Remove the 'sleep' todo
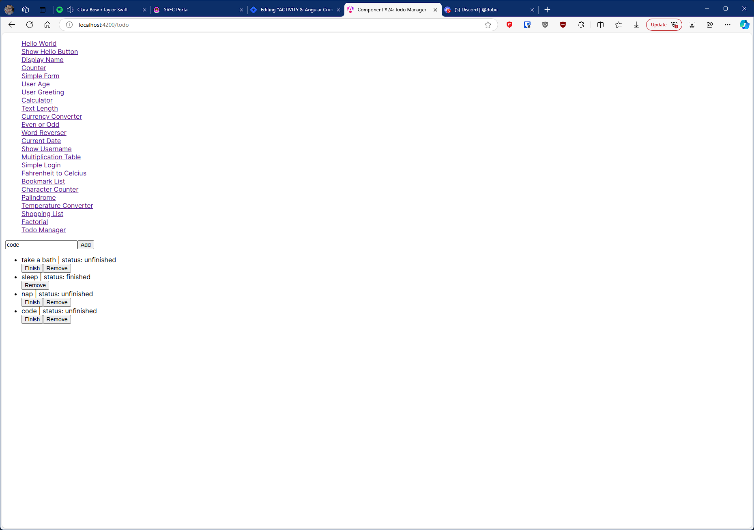Screen dimensions: 754x530 35,285
